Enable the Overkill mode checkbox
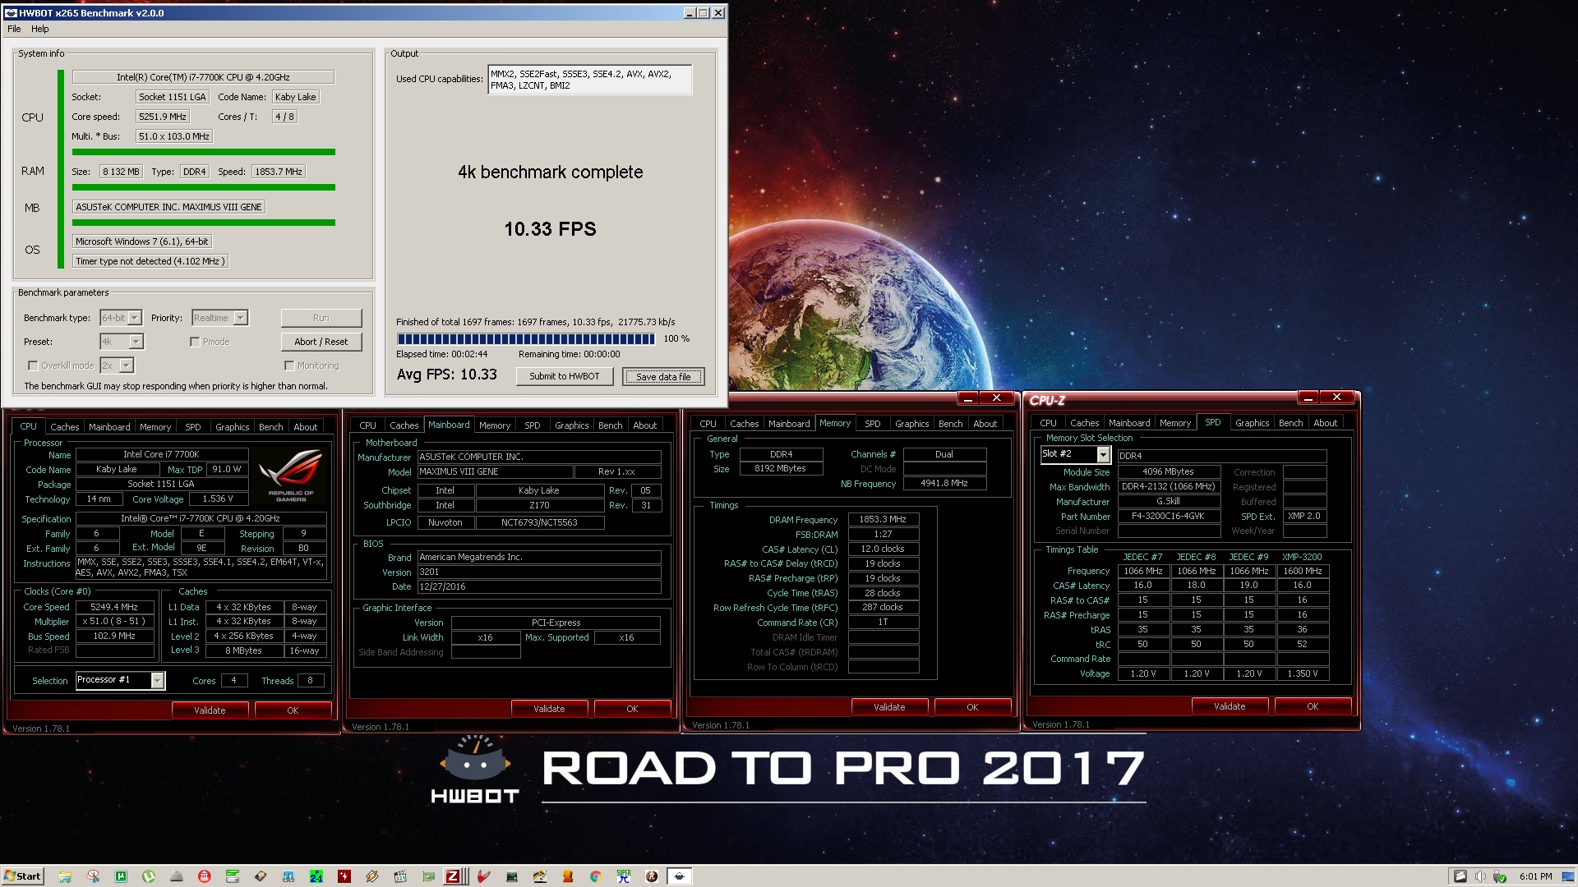This screenshot has height=887, width=1578. point(33,365)
